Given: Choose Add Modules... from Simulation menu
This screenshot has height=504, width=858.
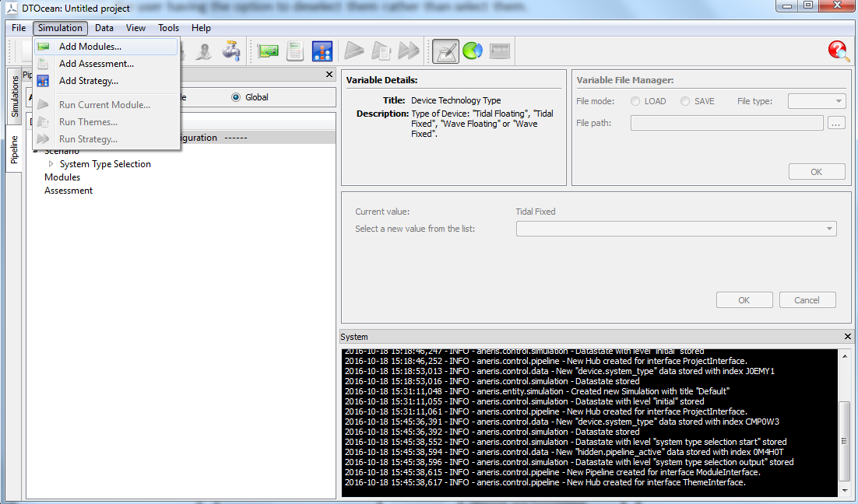Looking at the screenshot, I should point(90,47).
